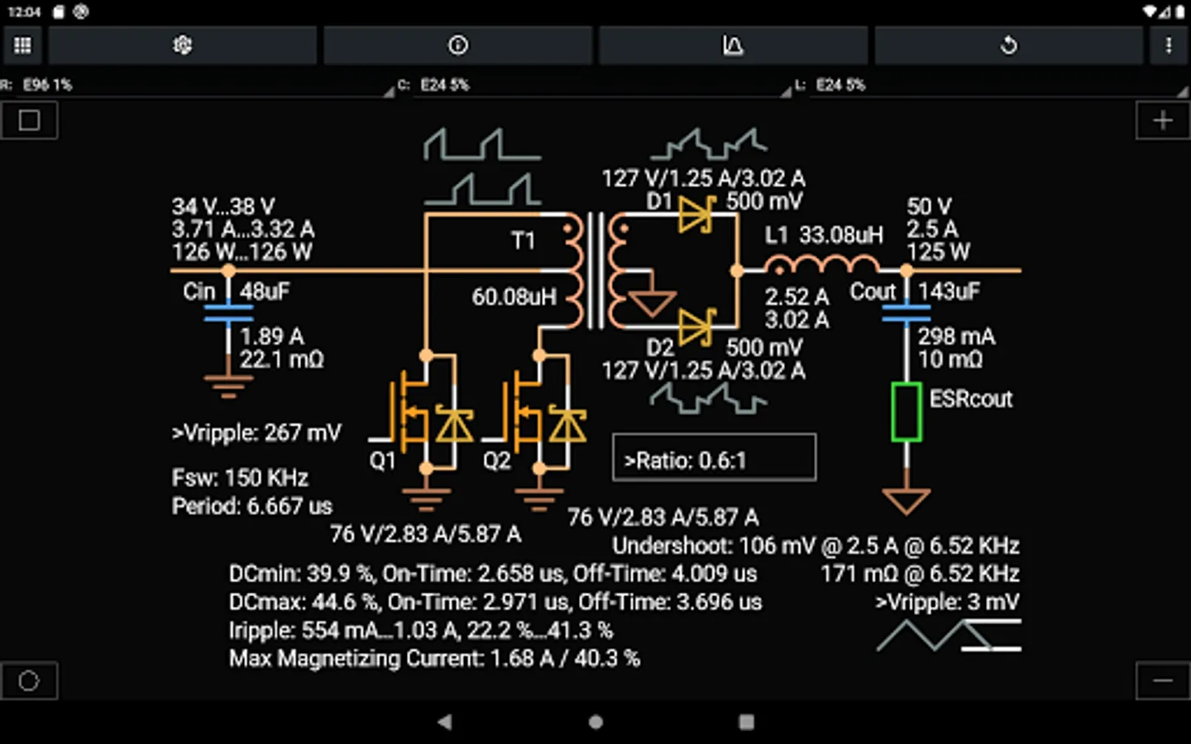Expand the C: E24 5% series dropdown
This screenshot has height=744, width=1191.
pos(594,85)
